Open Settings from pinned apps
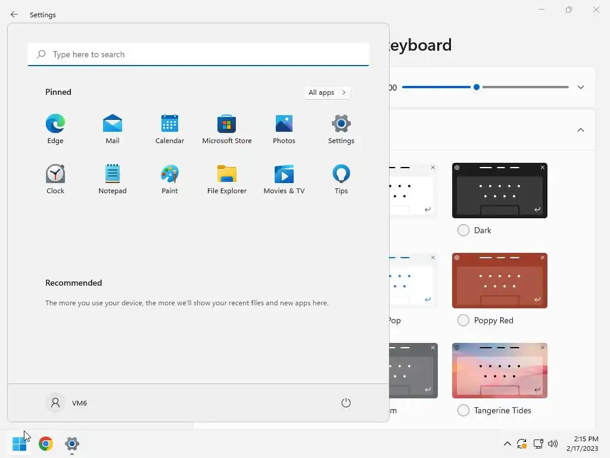This screenshot has height=458, width=610. click(341, 129)
